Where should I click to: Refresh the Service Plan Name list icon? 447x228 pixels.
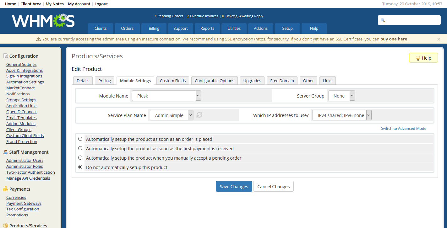(x=199, y=115)
